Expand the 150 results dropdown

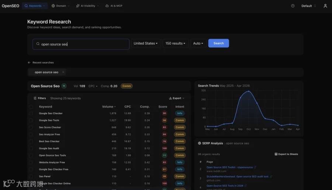[175, 43]
